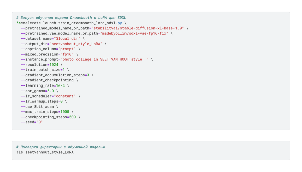This screenshot has width=302, height=172.
Task: Click the dataset_name argument line
Action: [x=52, y=39]
